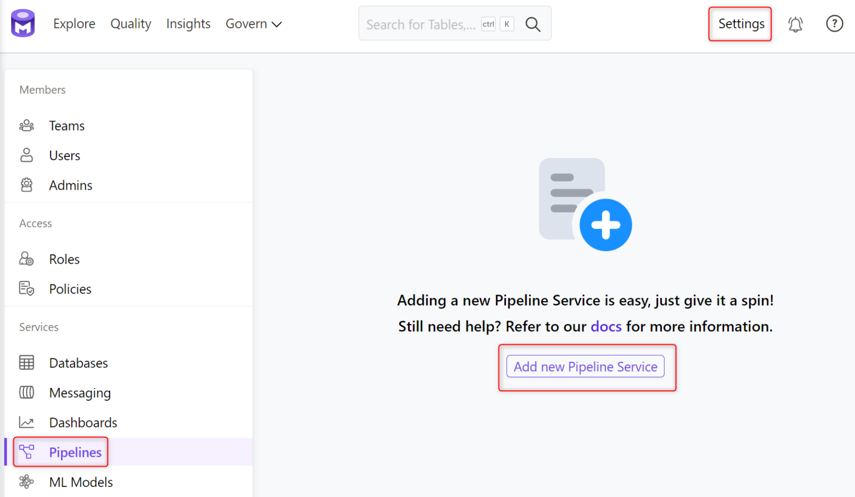Open the Pipelines flow icon
This screenshot has width=855, height=497.
[27, 452]
